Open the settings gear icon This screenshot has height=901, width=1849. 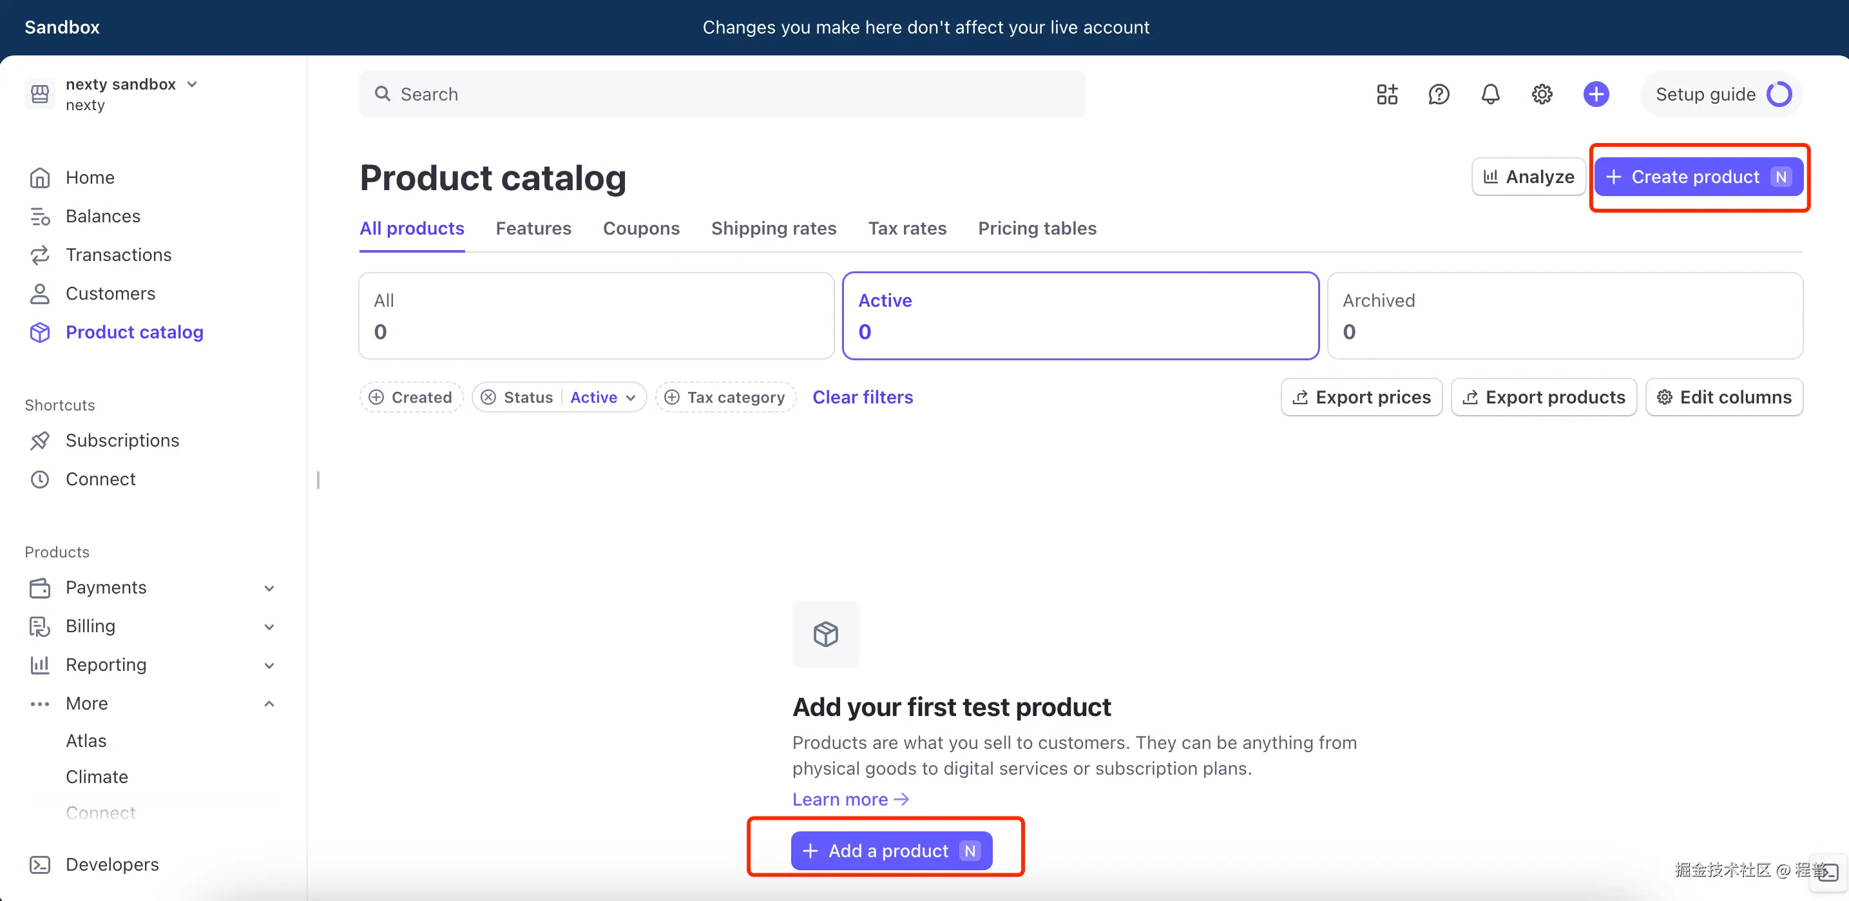tap(1542, 94)
